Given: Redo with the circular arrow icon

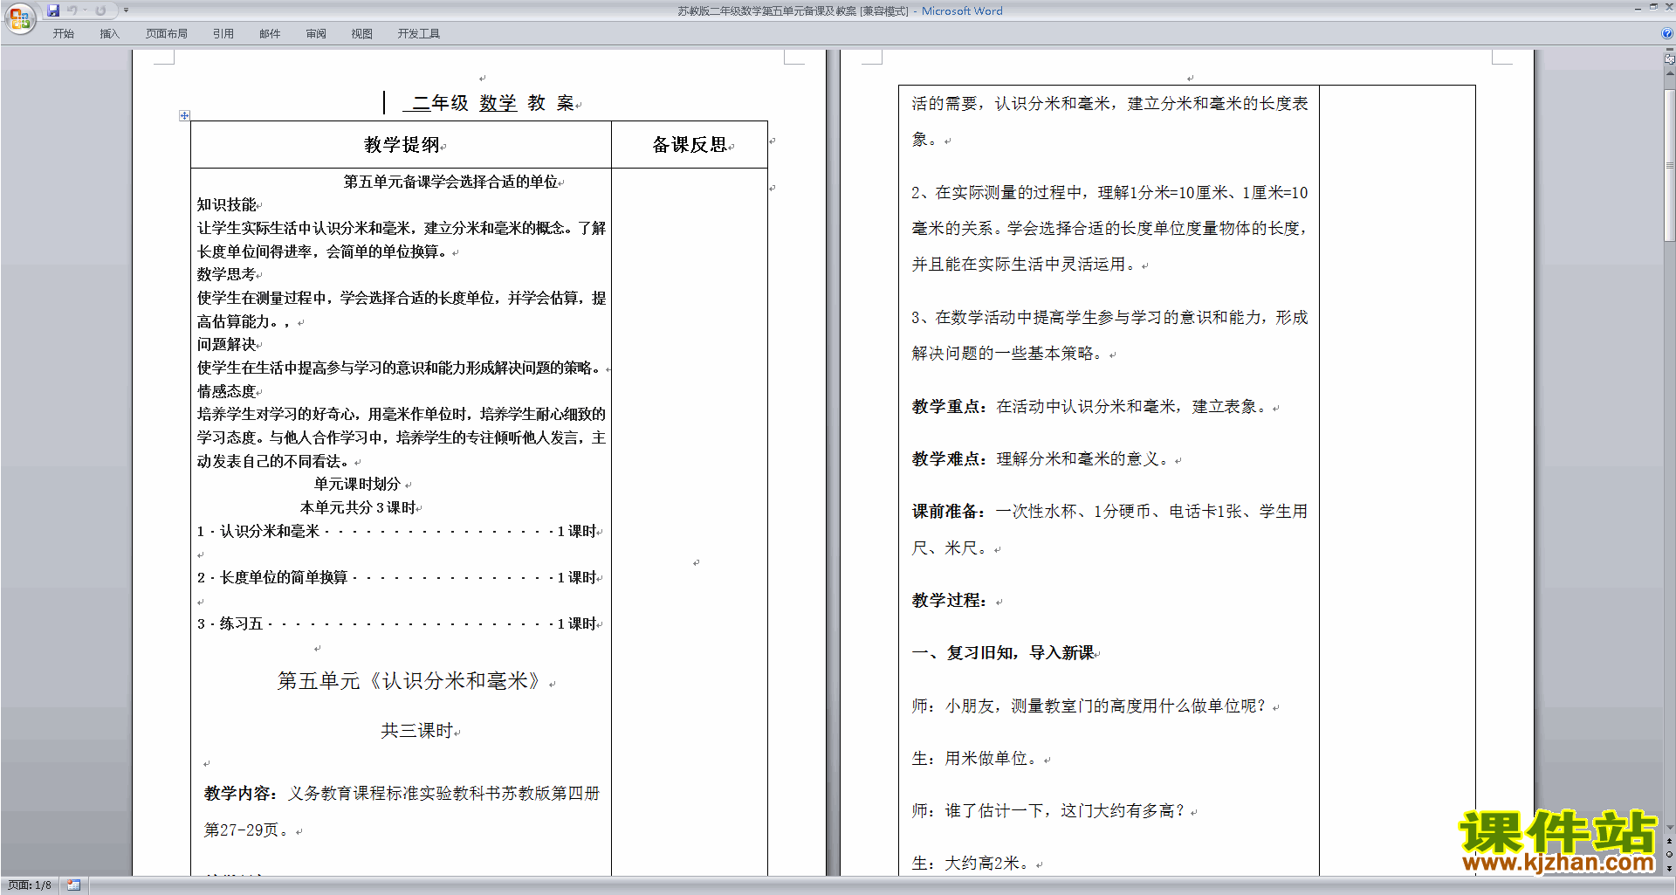Looking at the screenshot, I should [x=101, y=10].
